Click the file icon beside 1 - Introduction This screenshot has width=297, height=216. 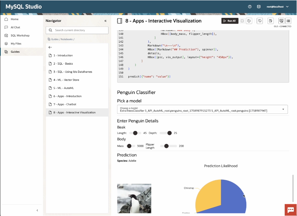coord(50,55)
